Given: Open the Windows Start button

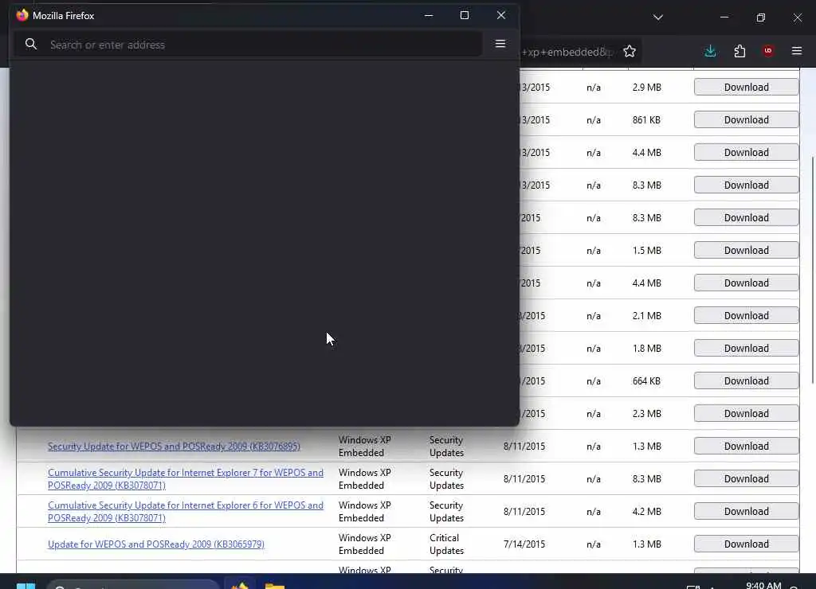Looking at the screenshot, I should 25,586.
